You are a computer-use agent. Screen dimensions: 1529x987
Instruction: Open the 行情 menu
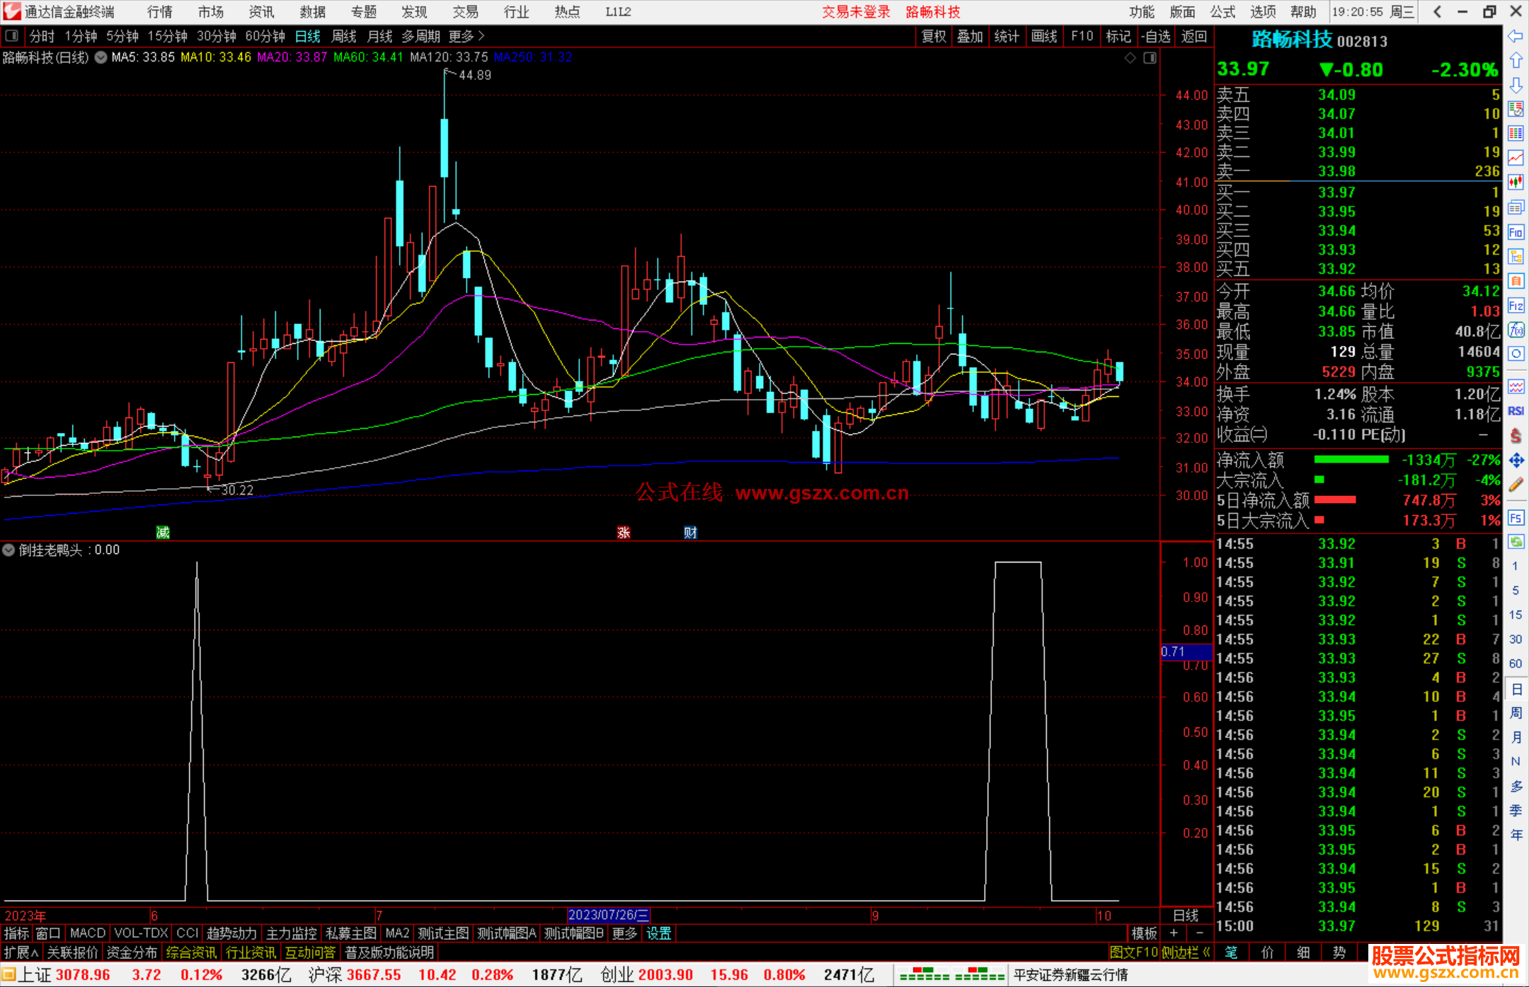pyautogui.click(x=160, y=12)
